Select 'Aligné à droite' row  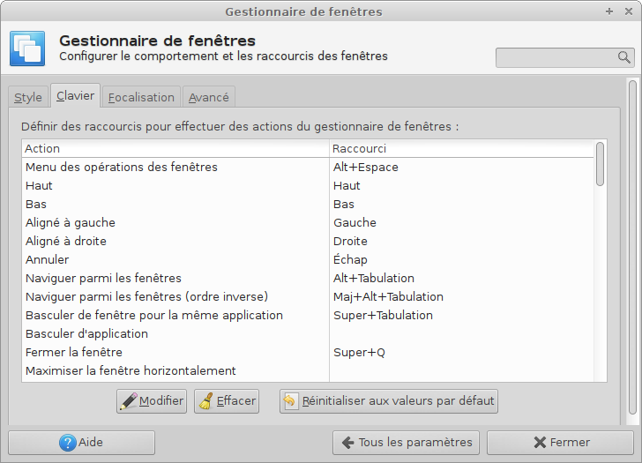coord(308,241)
